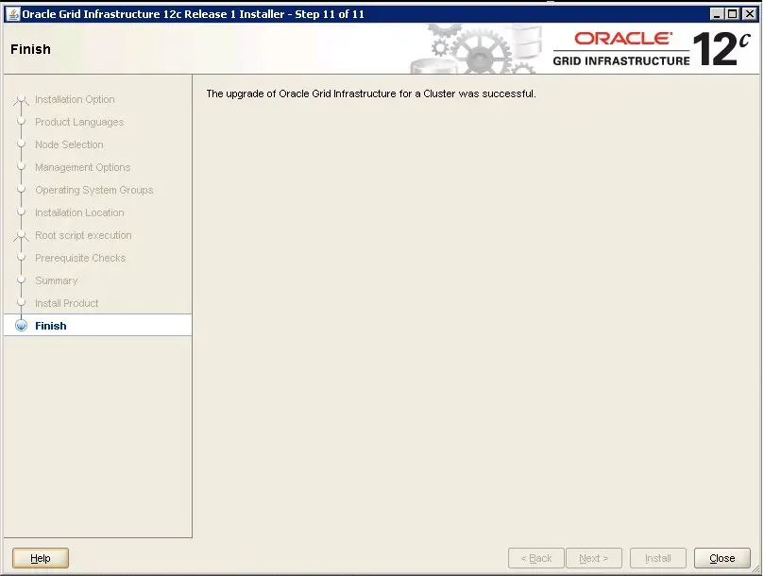Select the Installation Option step
Screen dimensions: 764x576
point(75,99)
